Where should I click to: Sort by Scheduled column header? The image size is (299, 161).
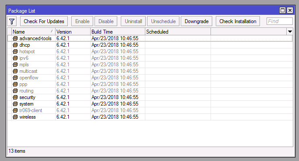[x=178, y=32]
